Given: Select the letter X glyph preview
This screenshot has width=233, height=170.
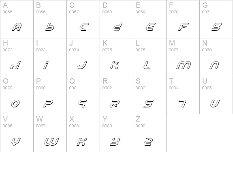Looking at the screenshot, I should click(82, 142).
